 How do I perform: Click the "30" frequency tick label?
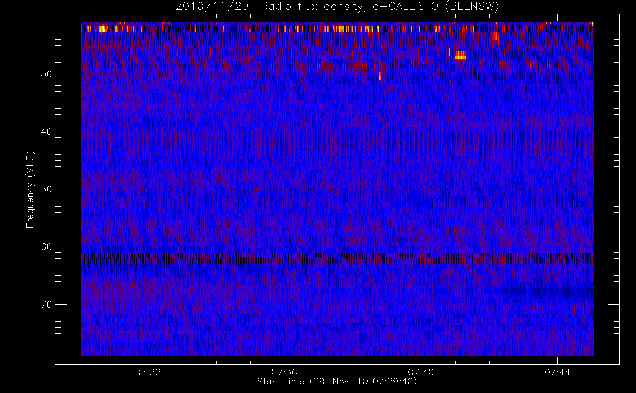46,74
